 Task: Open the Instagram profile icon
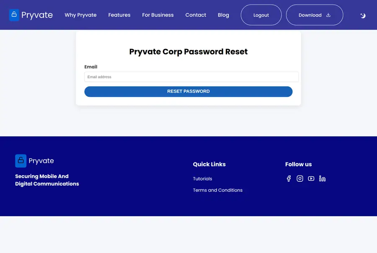(300, 178)
